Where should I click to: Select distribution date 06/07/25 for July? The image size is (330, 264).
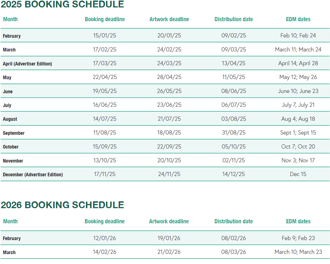[233, 105]
